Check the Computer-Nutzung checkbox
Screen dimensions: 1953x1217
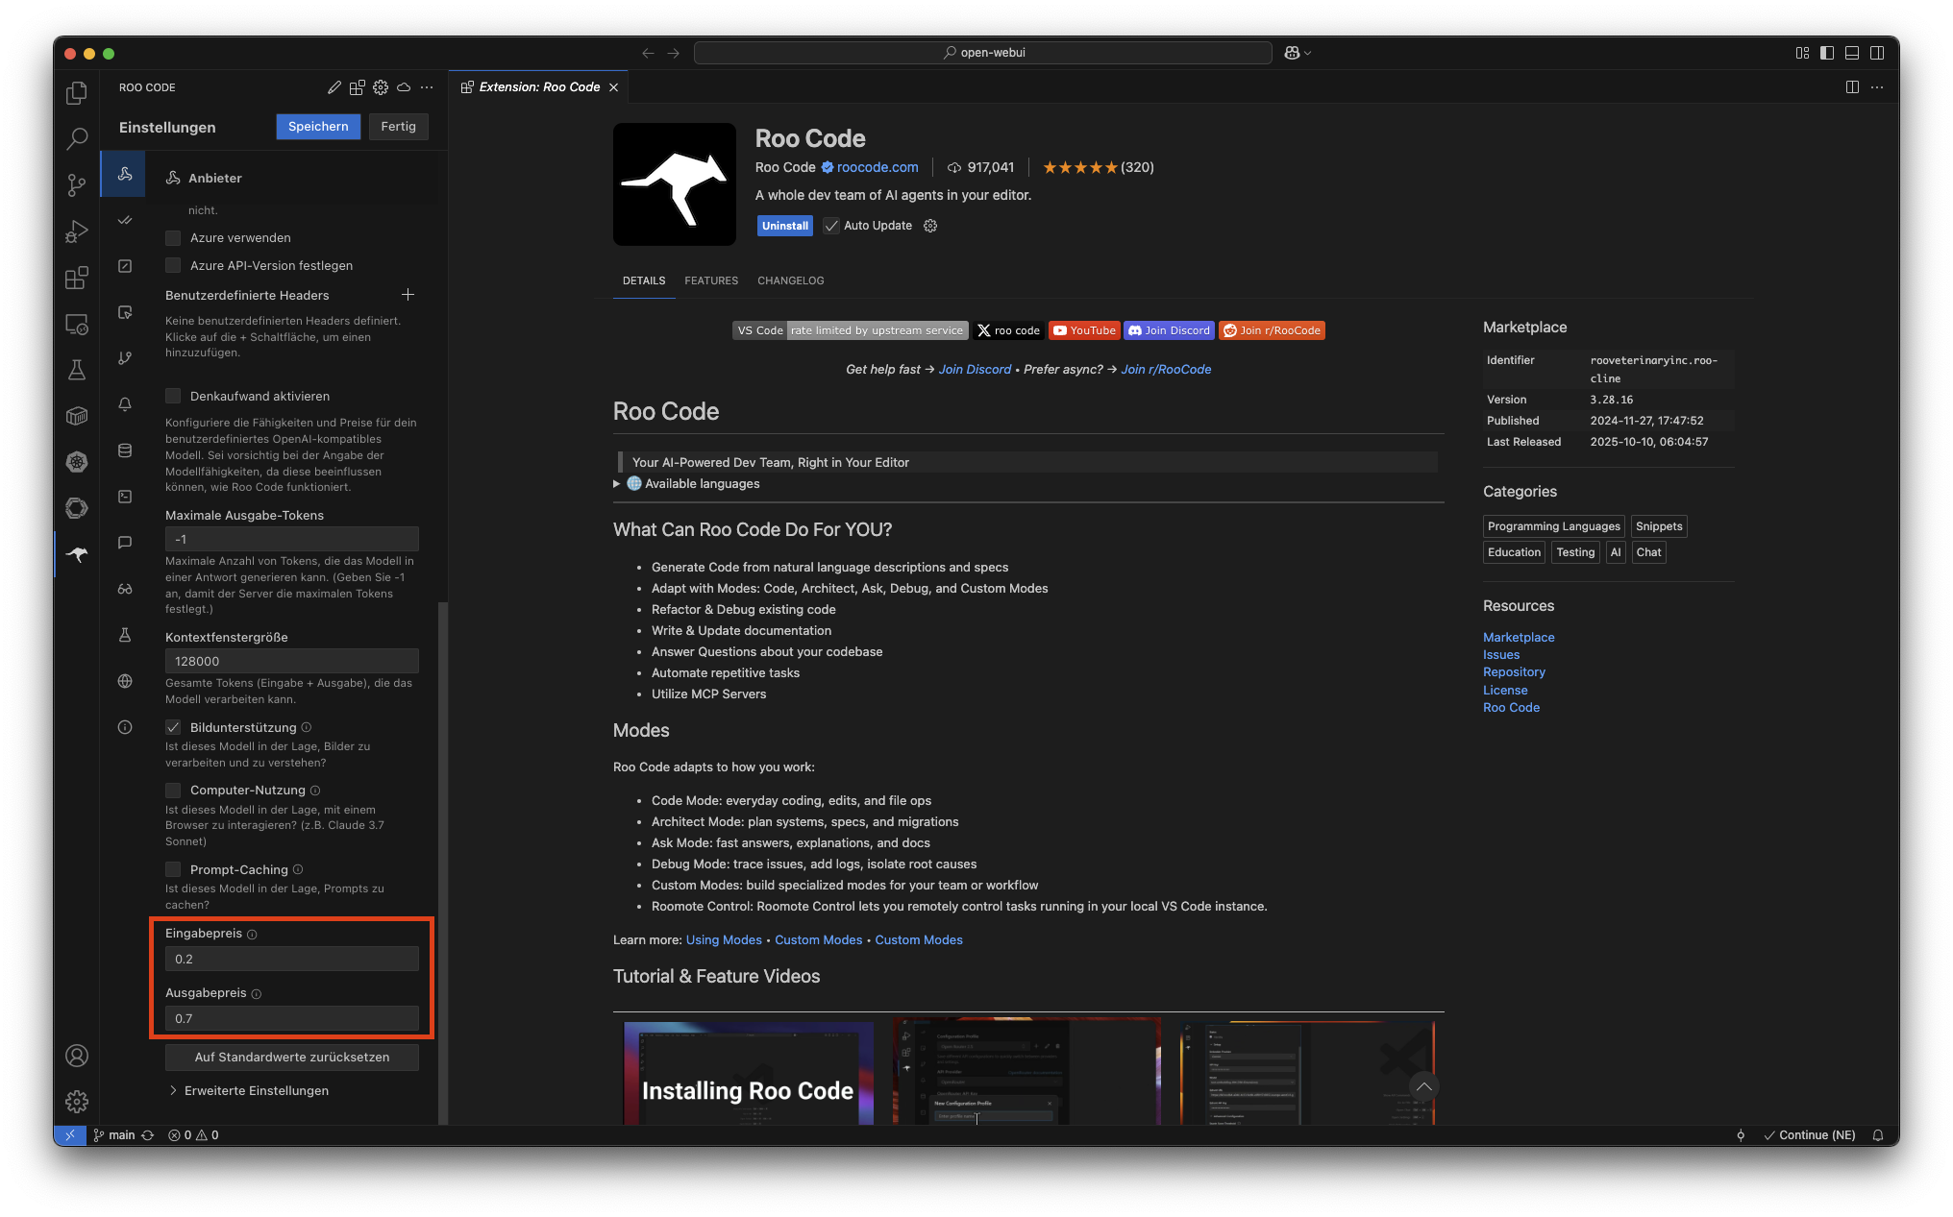tap(173, 790)
